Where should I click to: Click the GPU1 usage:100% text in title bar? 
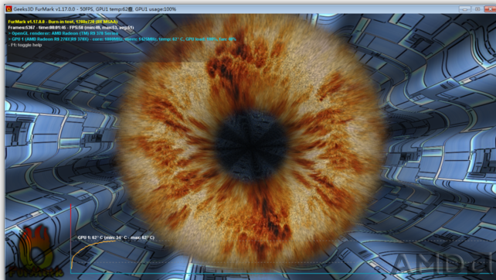tap(155, 9)
